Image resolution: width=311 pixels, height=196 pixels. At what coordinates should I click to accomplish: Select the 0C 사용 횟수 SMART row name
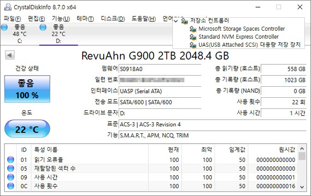tap(46, 186)
